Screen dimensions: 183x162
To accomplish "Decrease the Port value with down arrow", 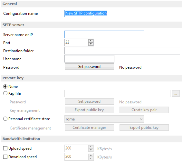I will 91,44.
